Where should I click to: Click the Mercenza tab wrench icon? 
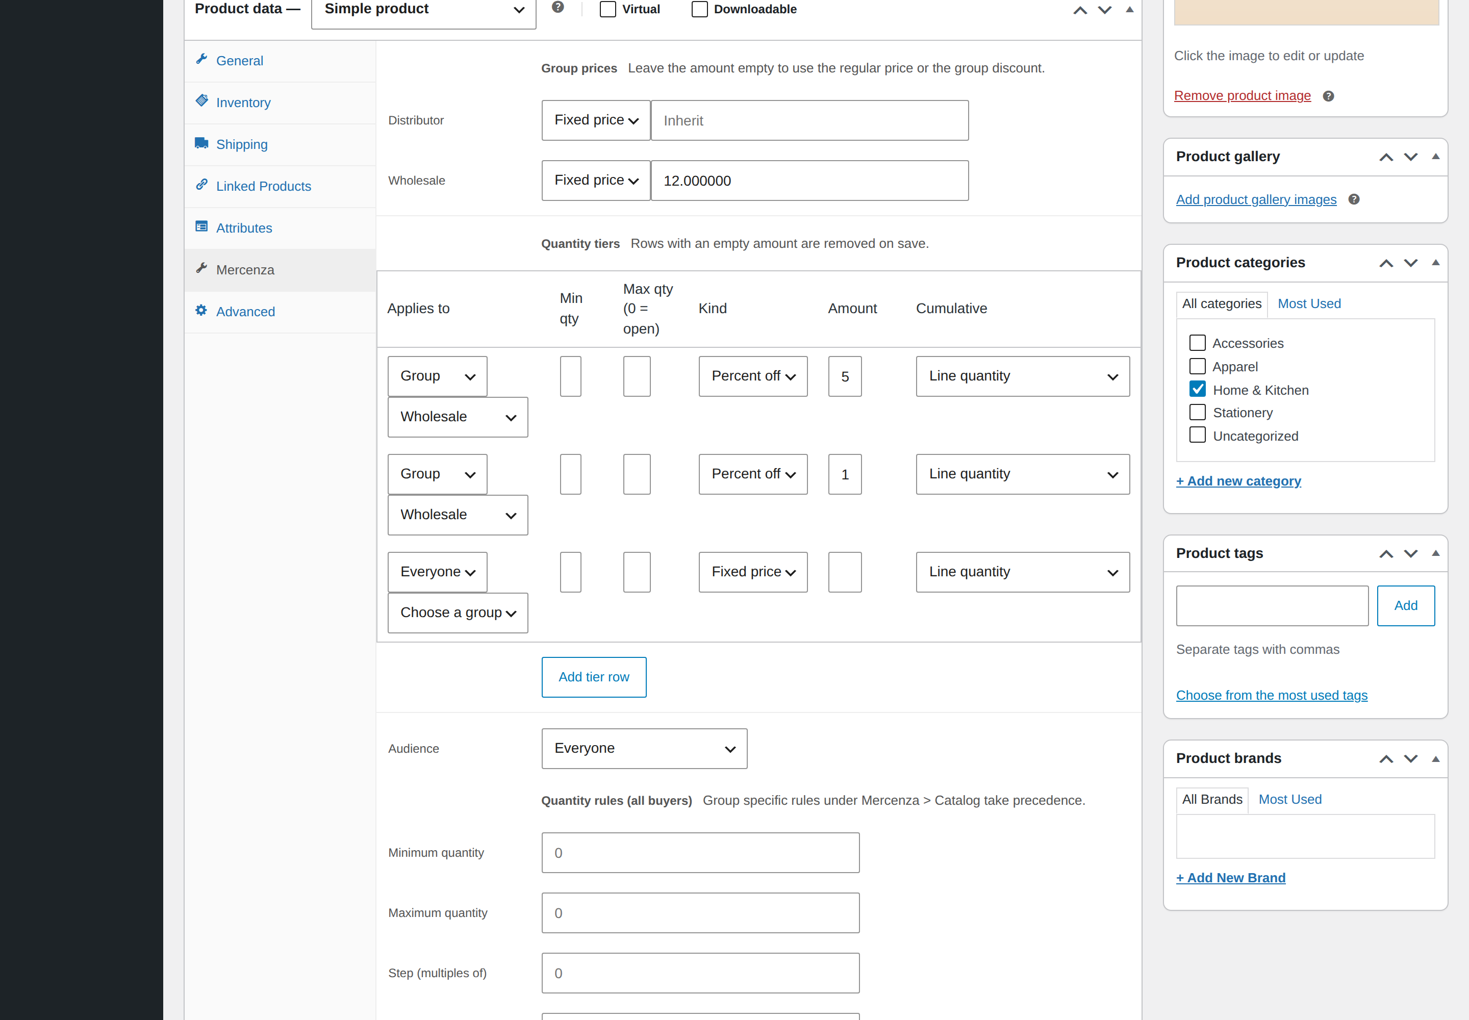(x=201, y=268)
